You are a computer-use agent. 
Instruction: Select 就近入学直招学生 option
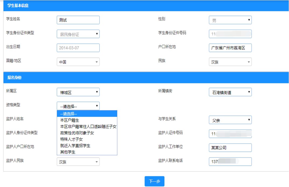[x=75, y=146]
